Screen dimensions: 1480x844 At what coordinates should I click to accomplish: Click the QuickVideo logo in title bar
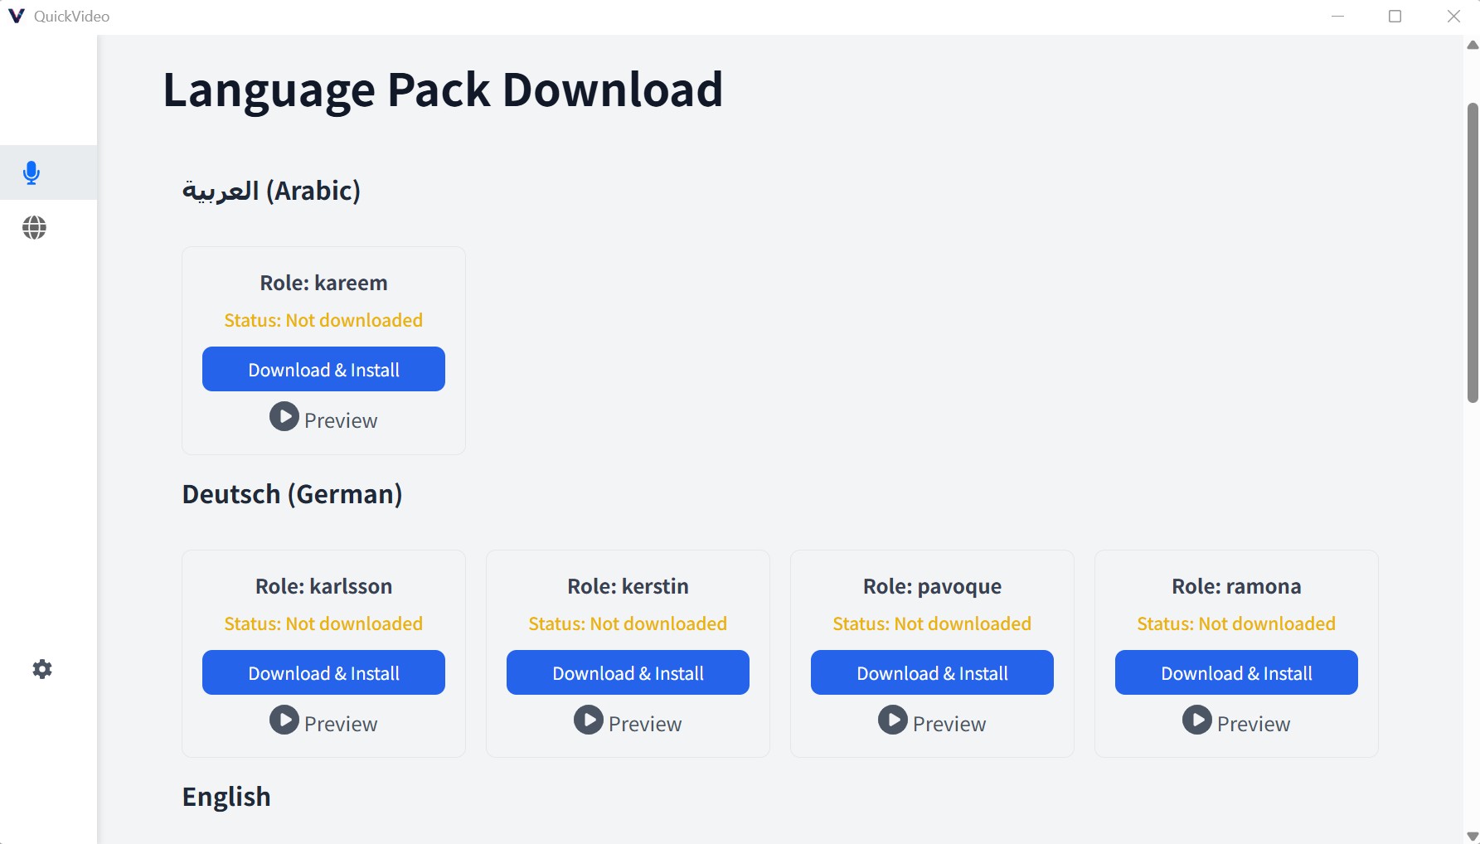16,16
